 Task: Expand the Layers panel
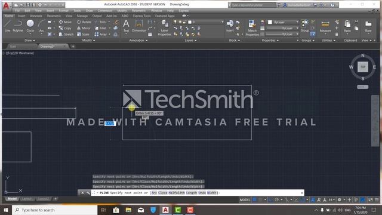[x=190, y=40]
